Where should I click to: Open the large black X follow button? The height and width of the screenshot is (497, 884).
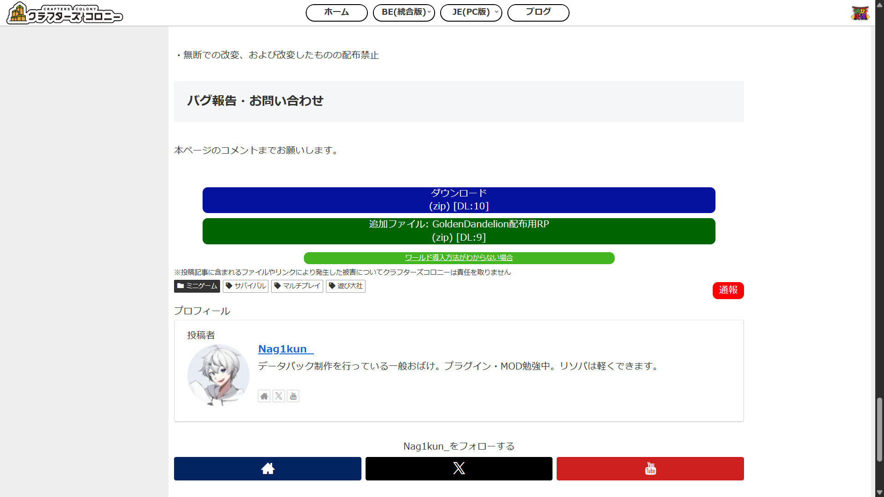[459, 468]
